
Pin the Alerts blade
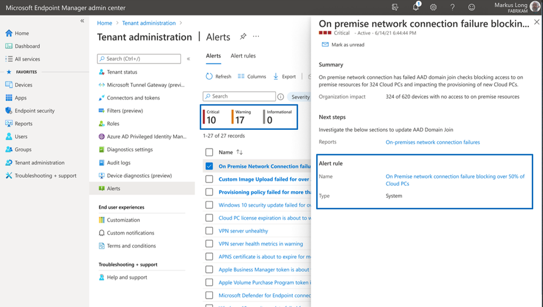pyautogui.click(x=243, y=36)
